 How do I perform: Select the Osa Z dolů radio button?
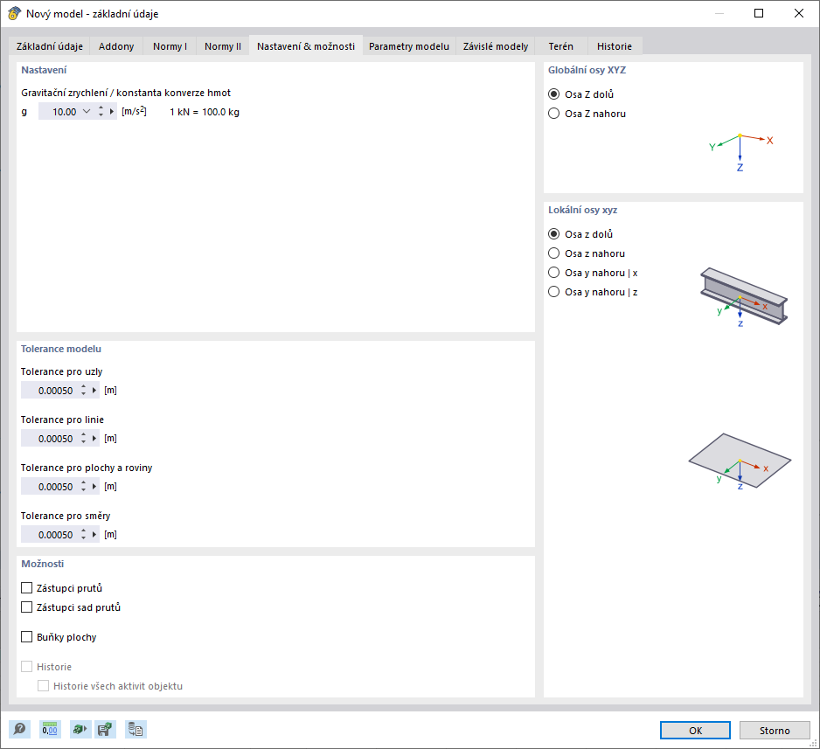pyautogui.click(x=554, y=94)
